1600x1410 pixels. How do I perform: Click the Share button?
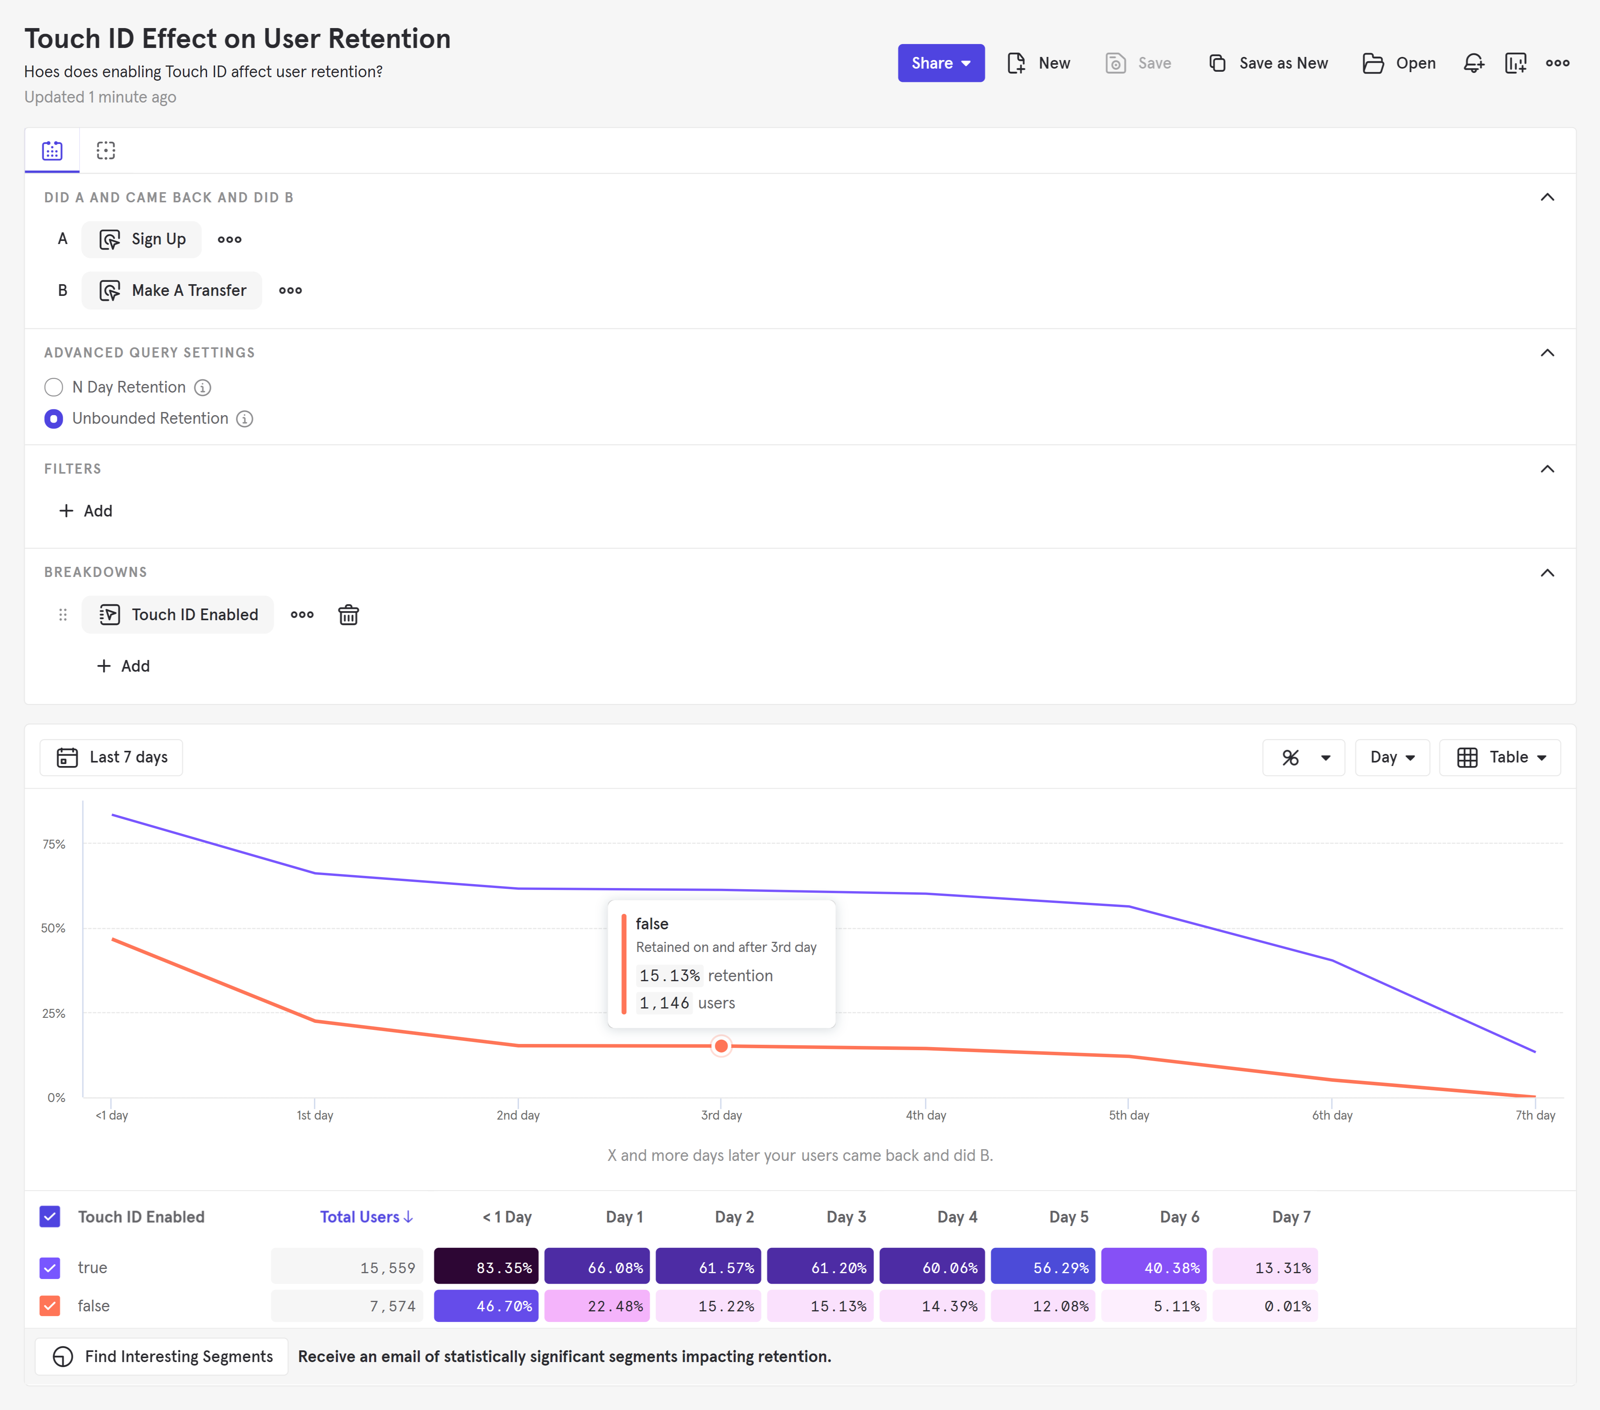[x=940, y=64]
